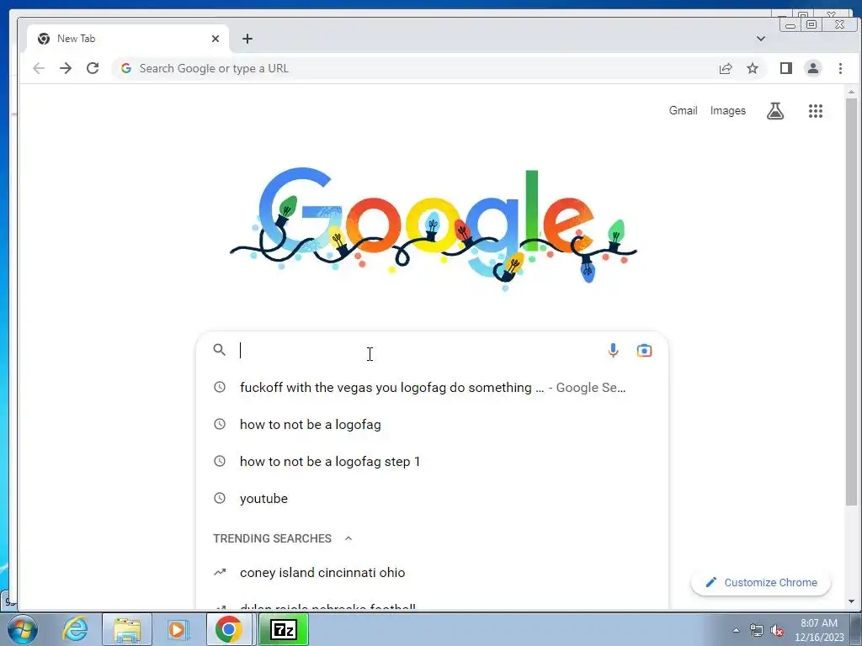Click the clock icon beside youtube suggestion
The image size is (862, 646).
point(220,498)
